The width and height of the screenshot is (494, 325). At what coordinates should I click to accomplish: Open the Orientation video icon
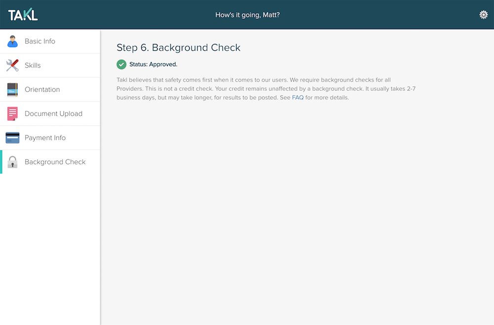tap(12, 89)
